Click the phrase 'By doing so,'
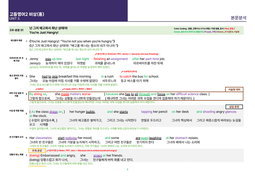This screenshot has height=180, width=255. click(x=38, y=94)
